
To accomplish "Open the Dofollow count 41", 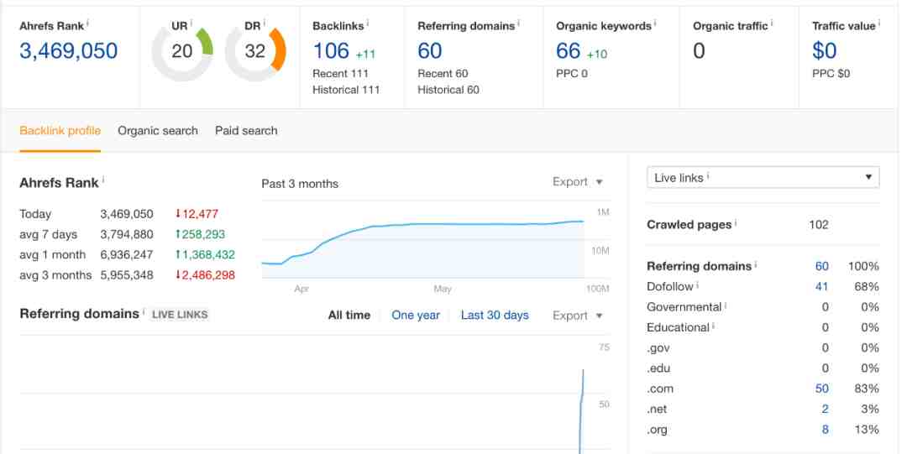I will [x=822, y=286].
